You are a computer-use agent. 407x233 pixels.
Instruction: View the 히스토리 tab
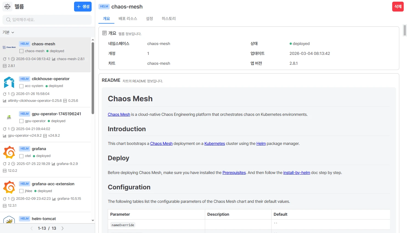[x=169, y=19]
